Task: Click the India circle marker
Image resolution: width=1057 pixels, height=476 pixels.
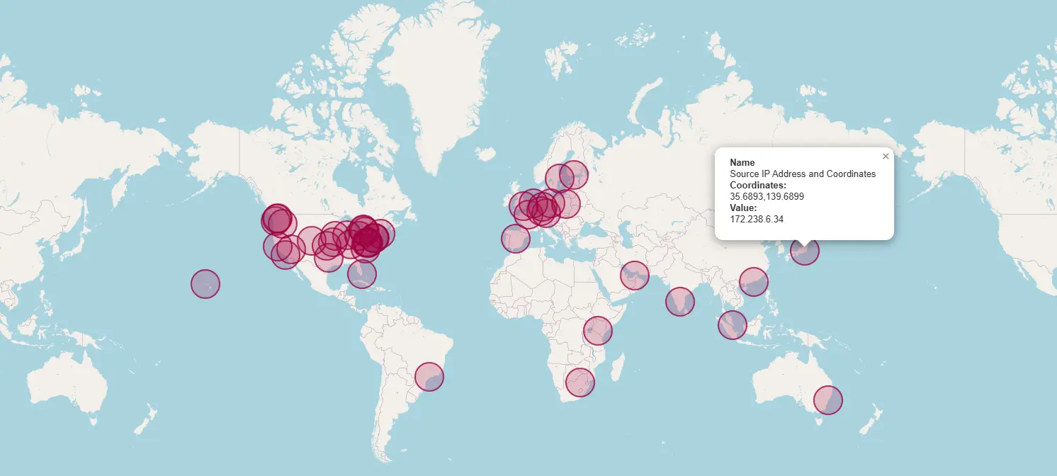Action: coord(679,302)
